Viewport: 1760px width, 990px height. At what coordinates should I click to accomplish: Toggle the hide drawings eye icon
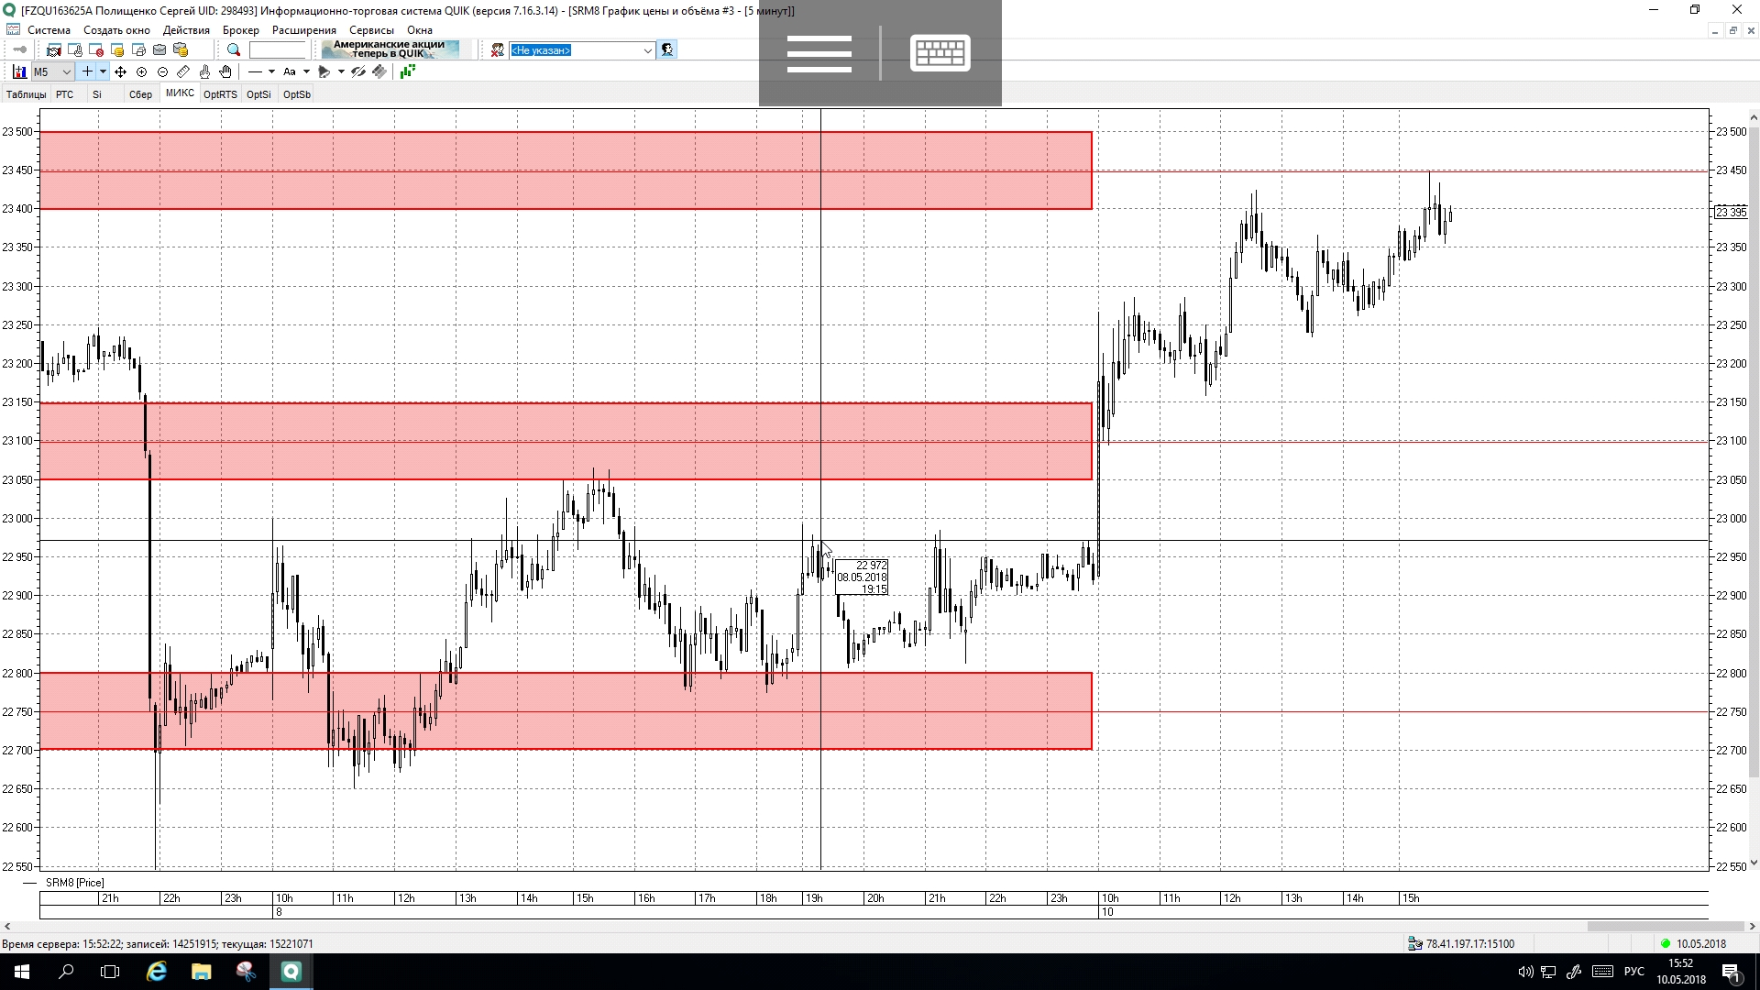click(x=358, y=71)
